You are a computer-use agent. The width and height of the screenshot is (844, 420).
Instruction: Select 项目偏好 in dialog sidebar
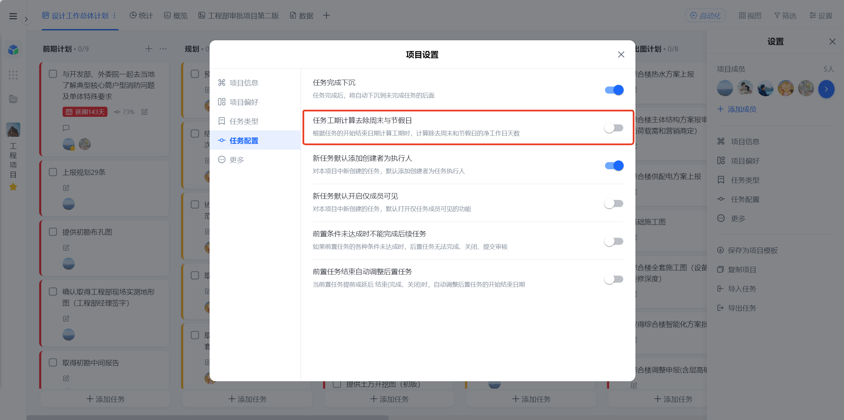click(x=255, y=102)
